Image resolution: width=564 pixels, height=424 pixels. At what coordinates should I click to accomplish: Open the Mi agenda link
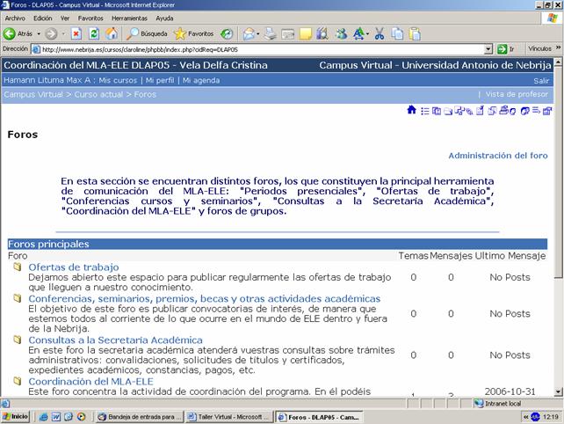pos(200,80)
